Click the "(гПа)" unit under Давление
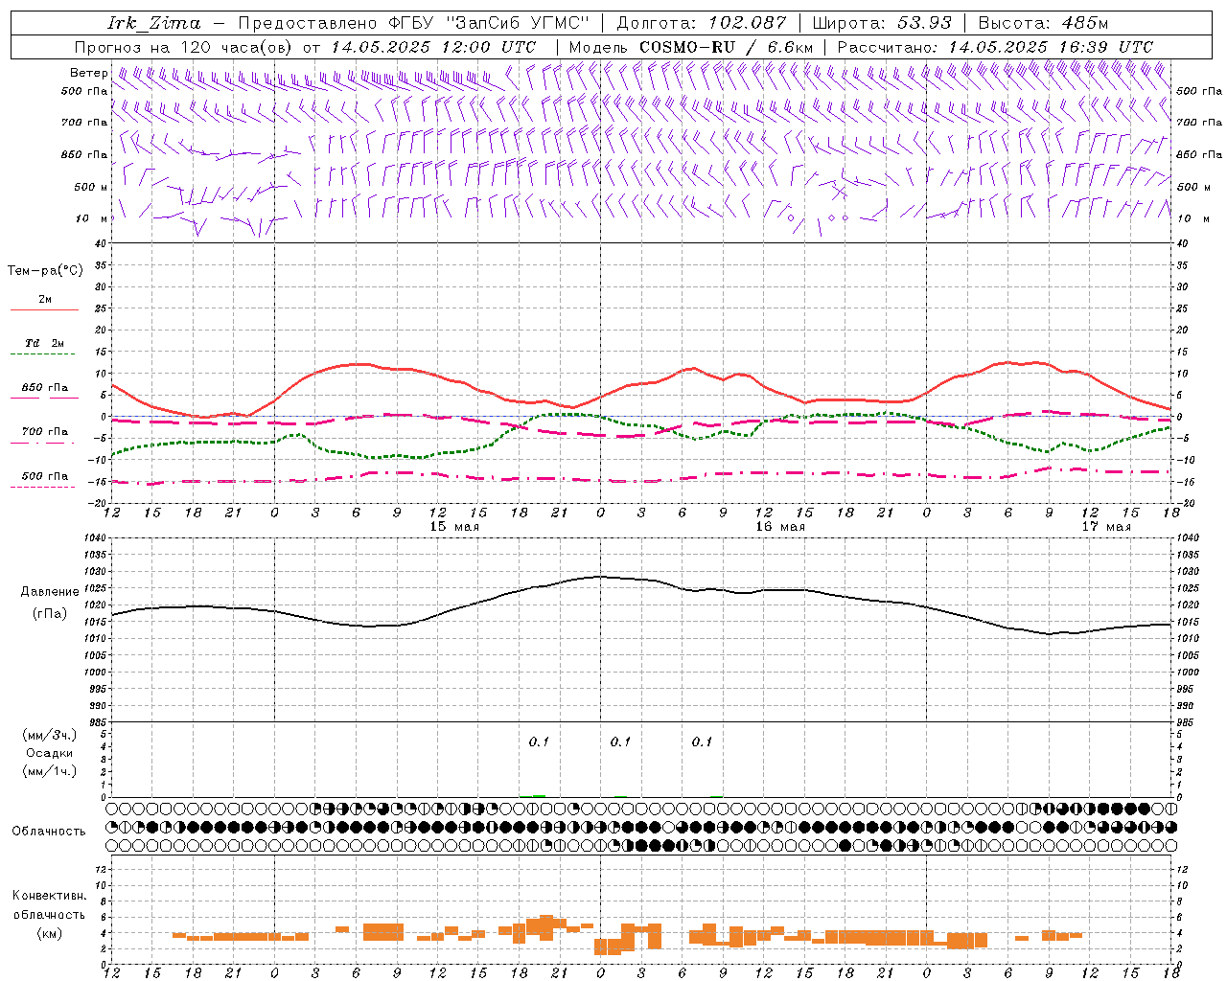 pos(50,614)
